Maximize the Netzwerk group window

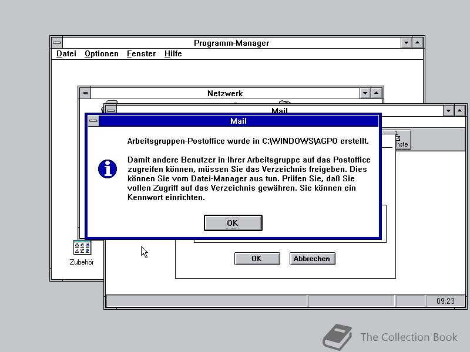(x=376, y=93)
